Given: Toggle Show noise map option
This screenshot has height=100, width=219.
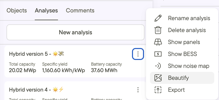Looking at the screenshot, I should tap(188, 66).
